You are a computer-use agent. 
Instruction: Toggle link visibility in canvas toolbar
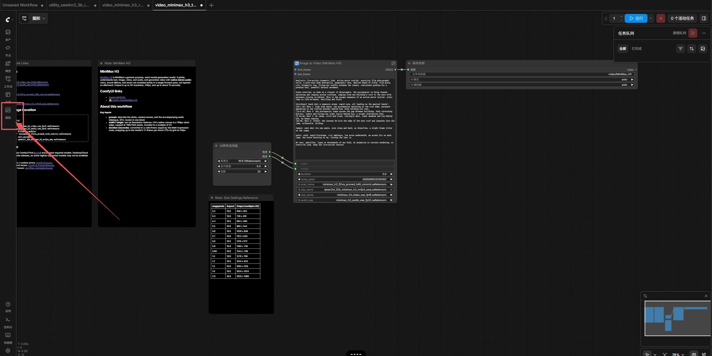tap(704, 354)
